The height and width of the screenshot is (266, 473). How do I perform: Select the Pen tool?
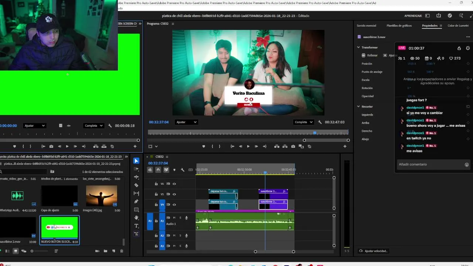coord(136,201)
